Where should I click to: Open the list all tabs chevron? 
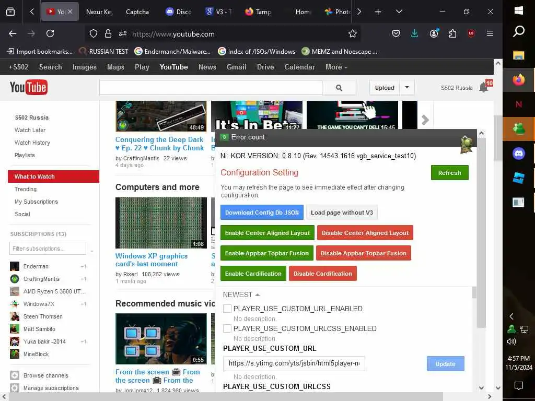point(399,12)
